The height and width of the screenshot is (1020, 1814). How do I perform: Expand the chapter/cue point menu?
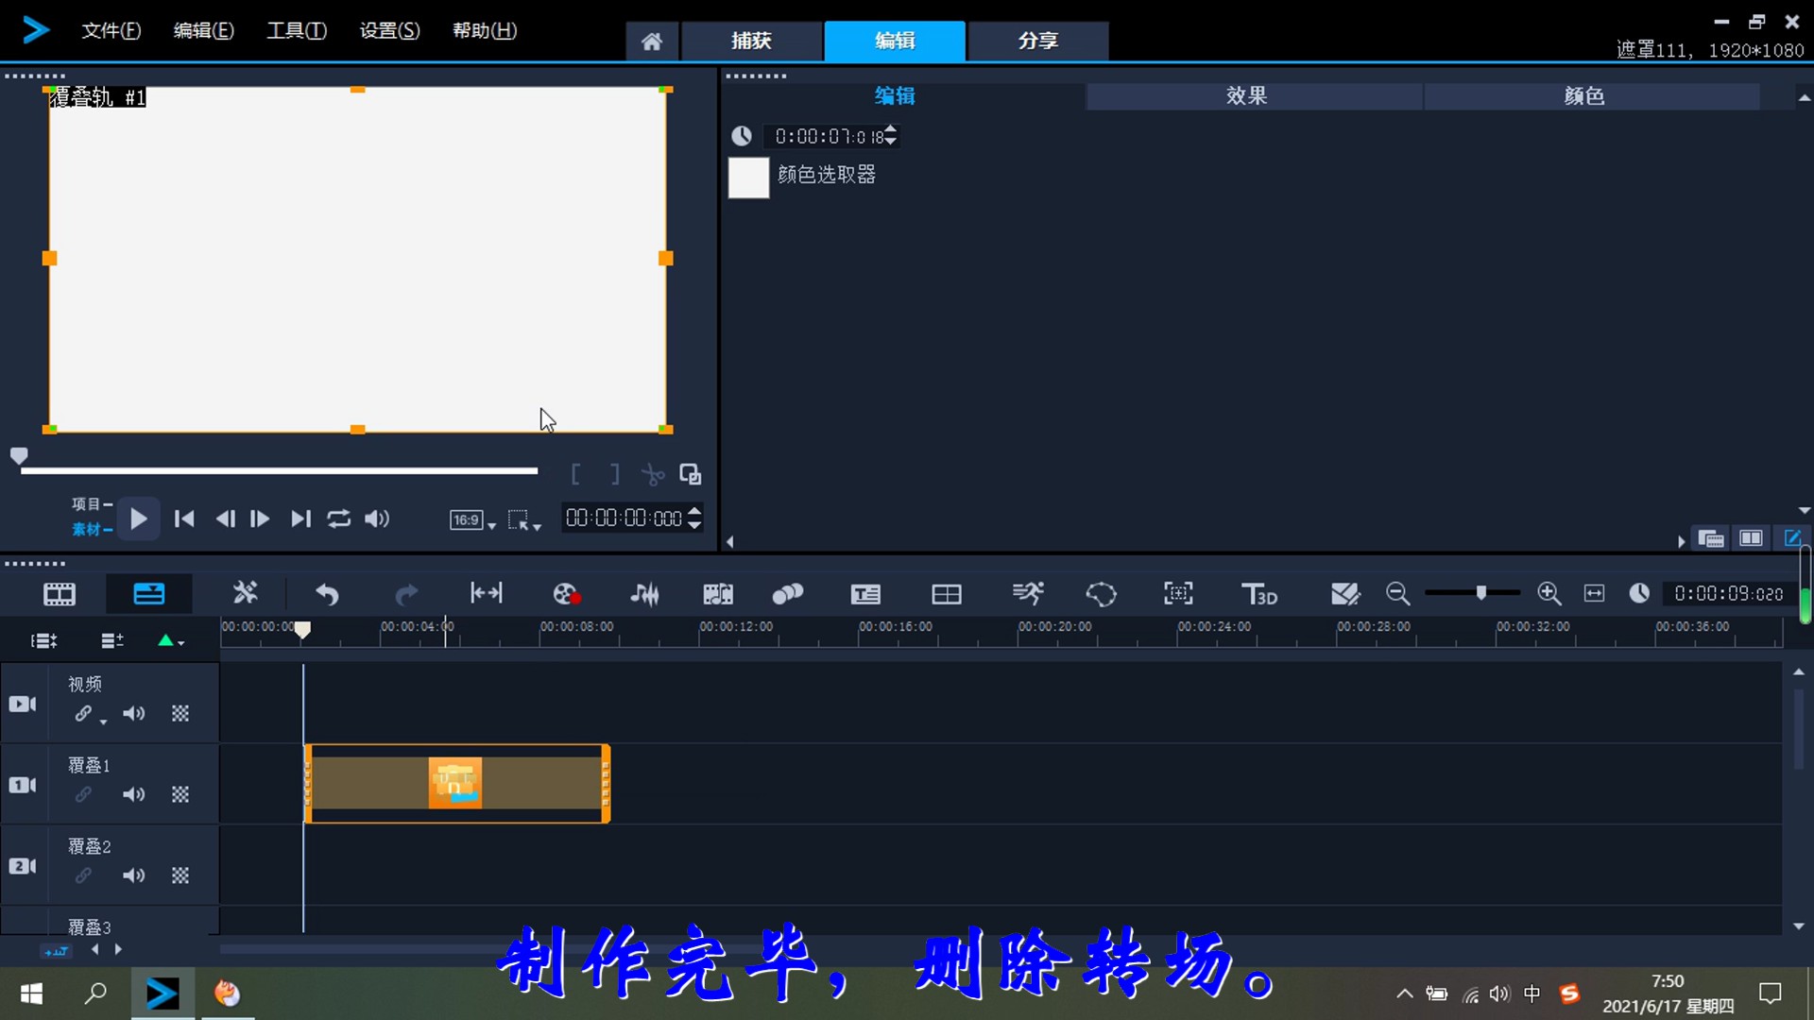click(170, 641)
